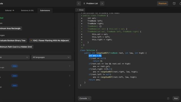
Task: Click the Java tag in second submission
Action: 14,76
